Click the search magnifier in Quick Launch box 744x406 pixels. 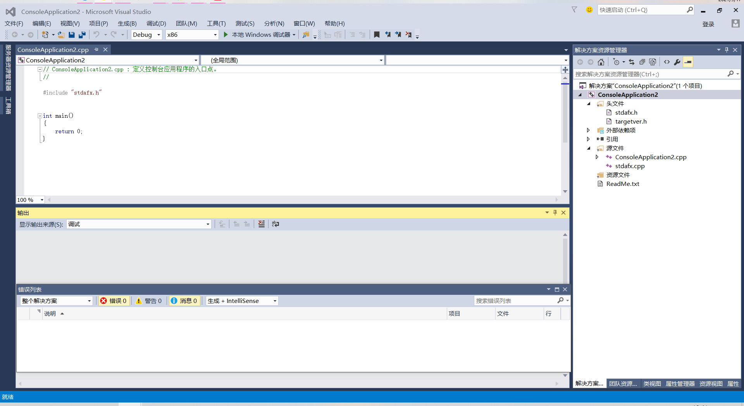(690, 10)
